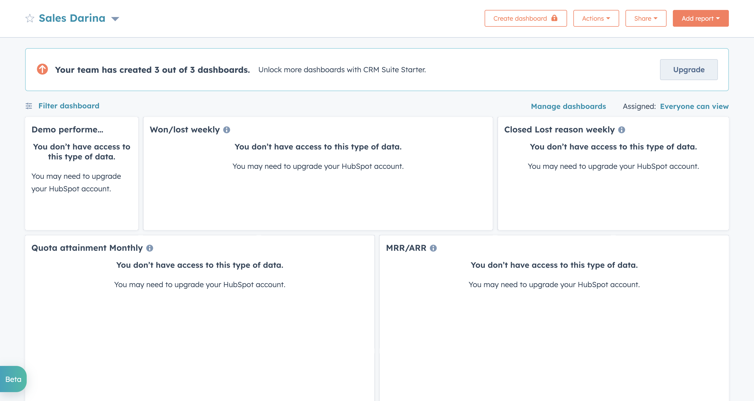Click the info icon beside Quota attainment Monthly
754x401 pixels.
coord(150,248)
